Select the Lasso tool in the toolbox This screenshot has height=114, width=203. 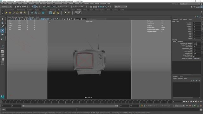coord(2,23)
